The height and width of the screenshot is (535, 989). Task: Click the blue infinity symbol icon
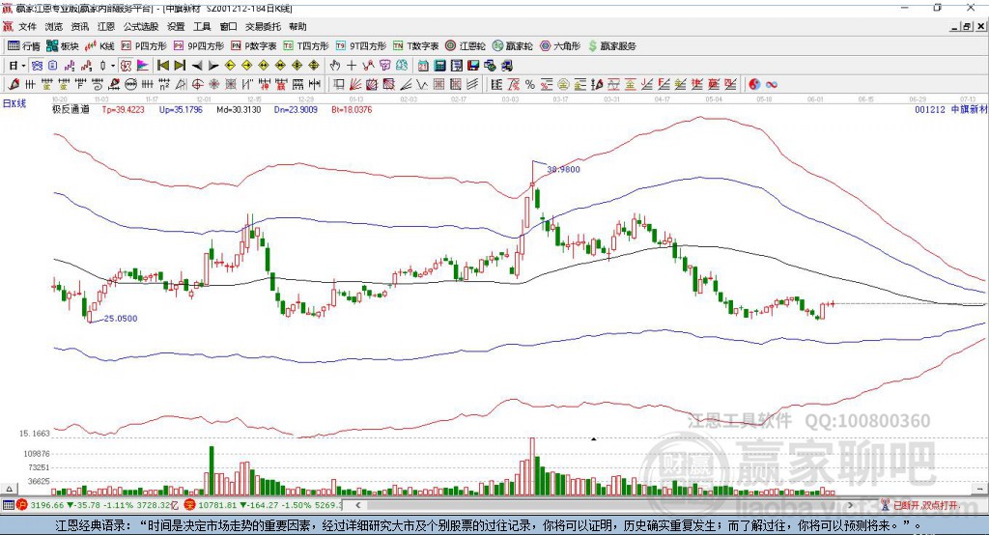point(772,84)
